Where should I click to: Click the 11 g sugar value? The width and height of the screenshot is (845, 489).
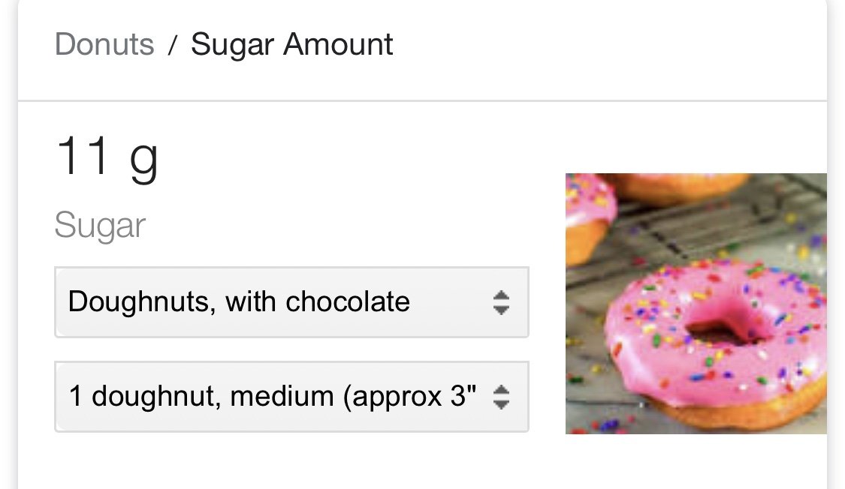(x=107, y=157)
